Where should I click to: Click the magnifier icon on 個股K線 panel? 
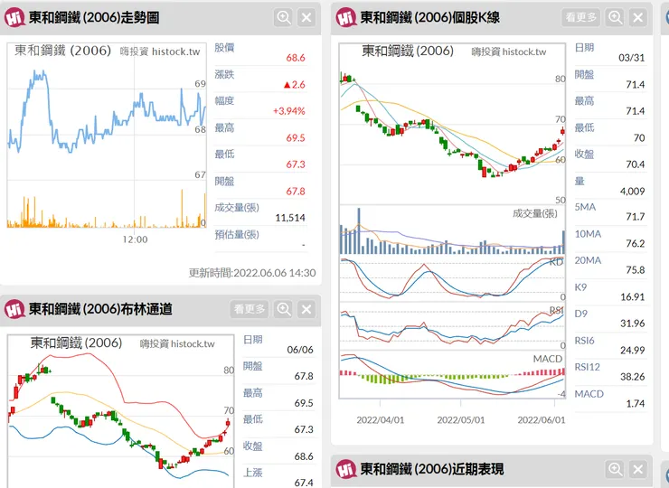(616, 17)
